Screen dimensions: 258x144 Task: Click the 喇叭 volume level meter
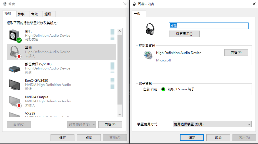point(112,34)
